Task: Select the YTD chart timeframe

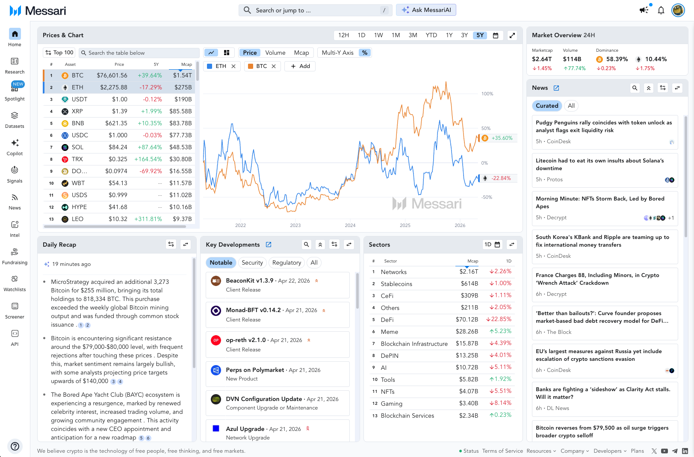Action: (431, 35)
